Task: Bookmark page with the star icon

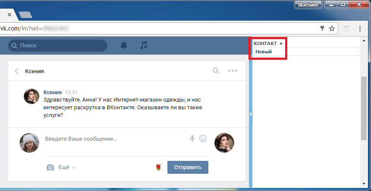Action: 332,28
